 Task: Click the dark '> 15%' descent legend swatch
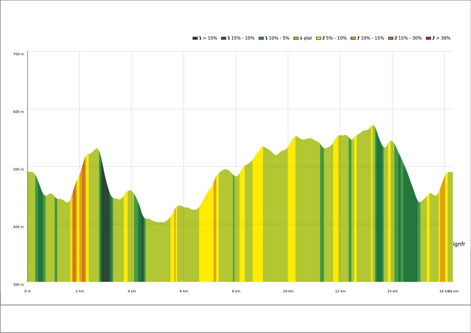[195, 38]
